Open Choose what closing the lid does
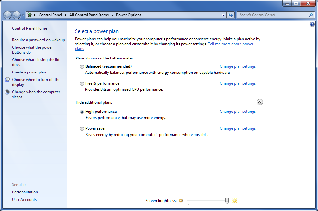Viewport: 318px width, 211px height. 35,62
